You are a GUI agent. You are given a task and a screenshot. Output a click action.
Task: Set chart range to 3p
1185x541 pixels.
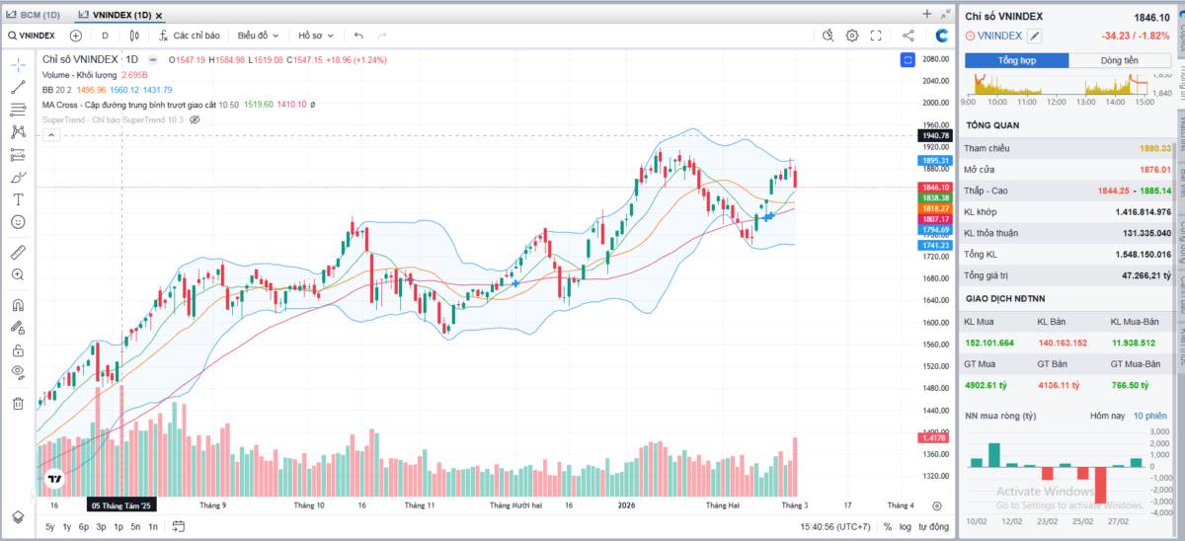[x=101, y=527]
